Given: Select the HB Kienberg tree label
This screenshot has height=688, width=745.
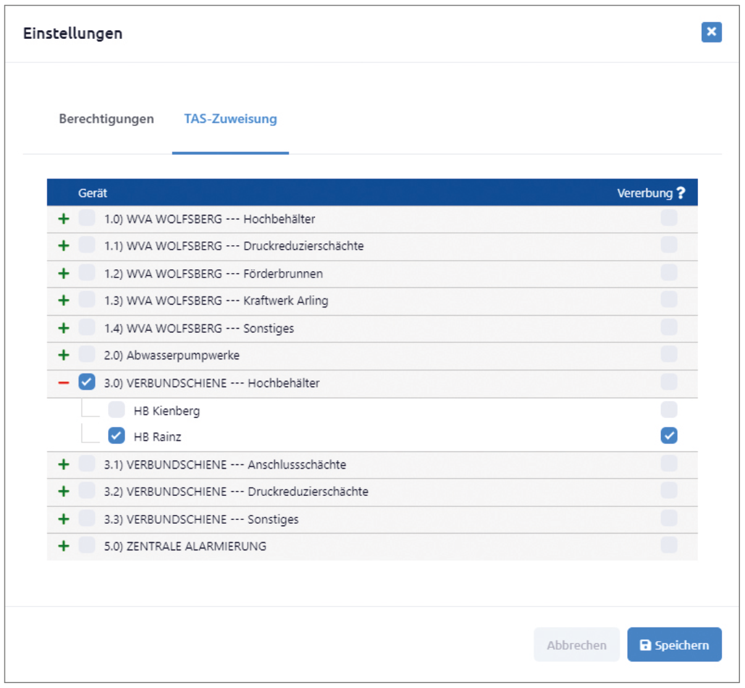Looking at the screenshot, I should coord(167,411).
